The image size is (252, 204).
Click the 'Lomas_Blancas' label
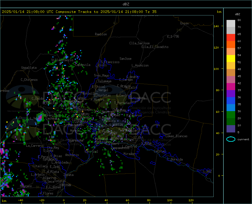click(176, 136)
